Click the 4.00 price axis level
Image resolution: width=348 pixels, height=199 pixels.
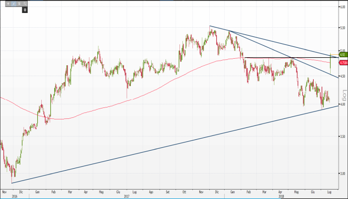point(342,104)
